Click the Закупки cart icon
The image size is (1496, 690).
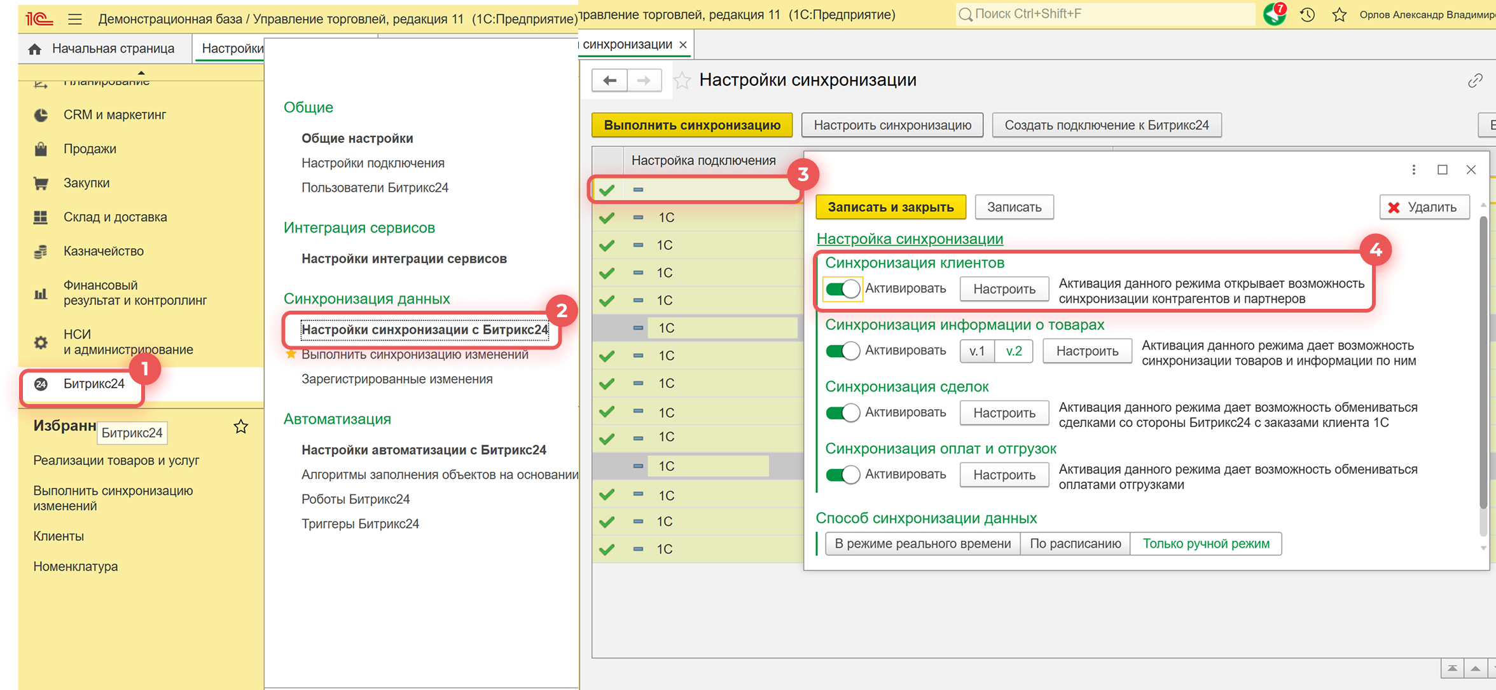point(41,183)
